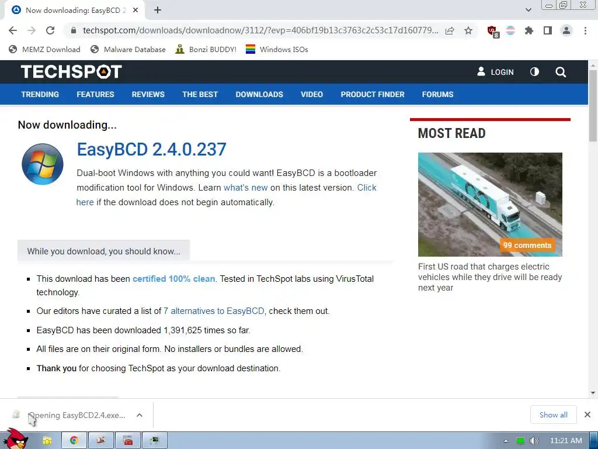Open the VIDEO nav item
The width and height of the screenshot is (598, 449).
tap(312, 94)
